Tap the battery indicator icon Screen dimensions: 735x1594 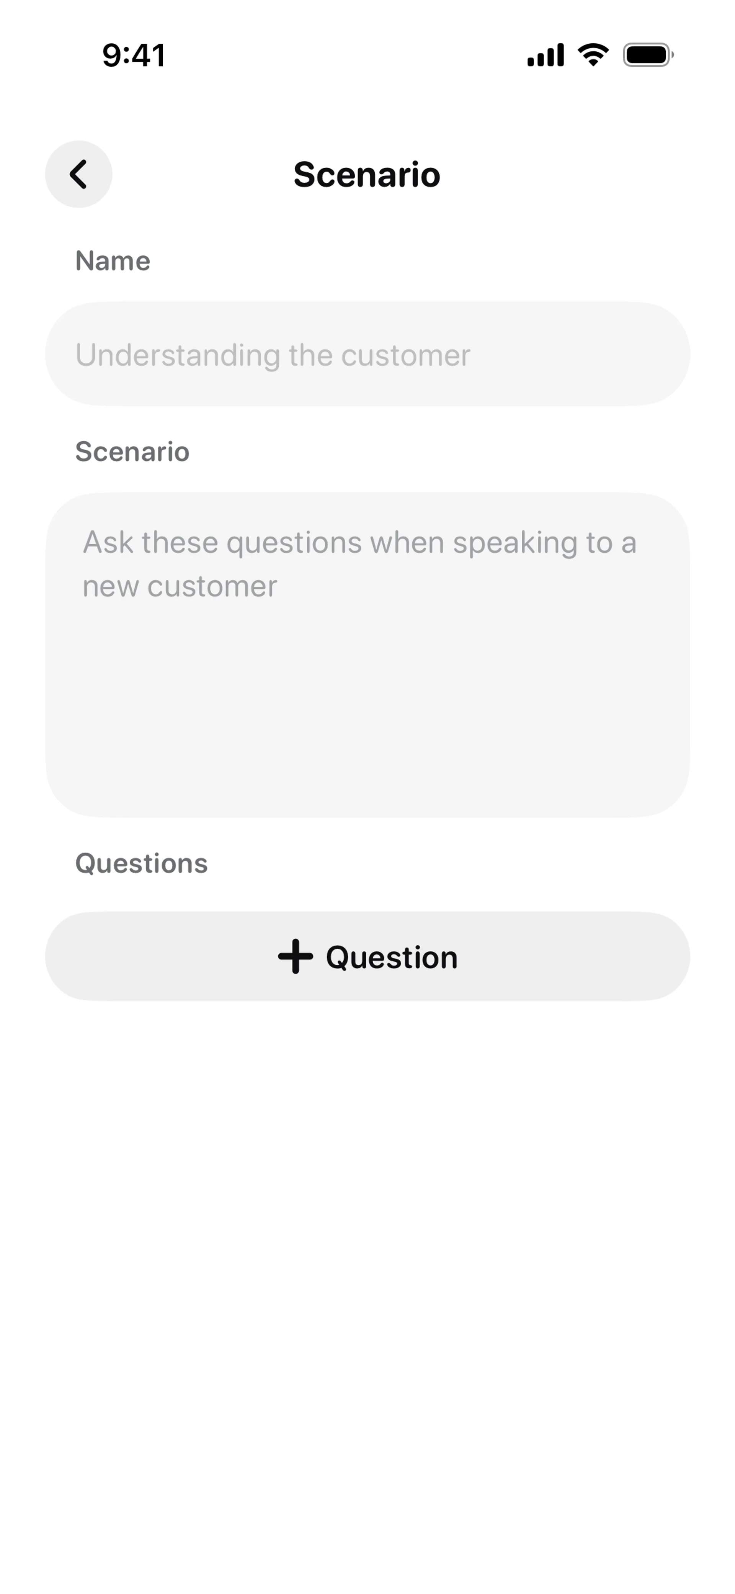[648, 55]
